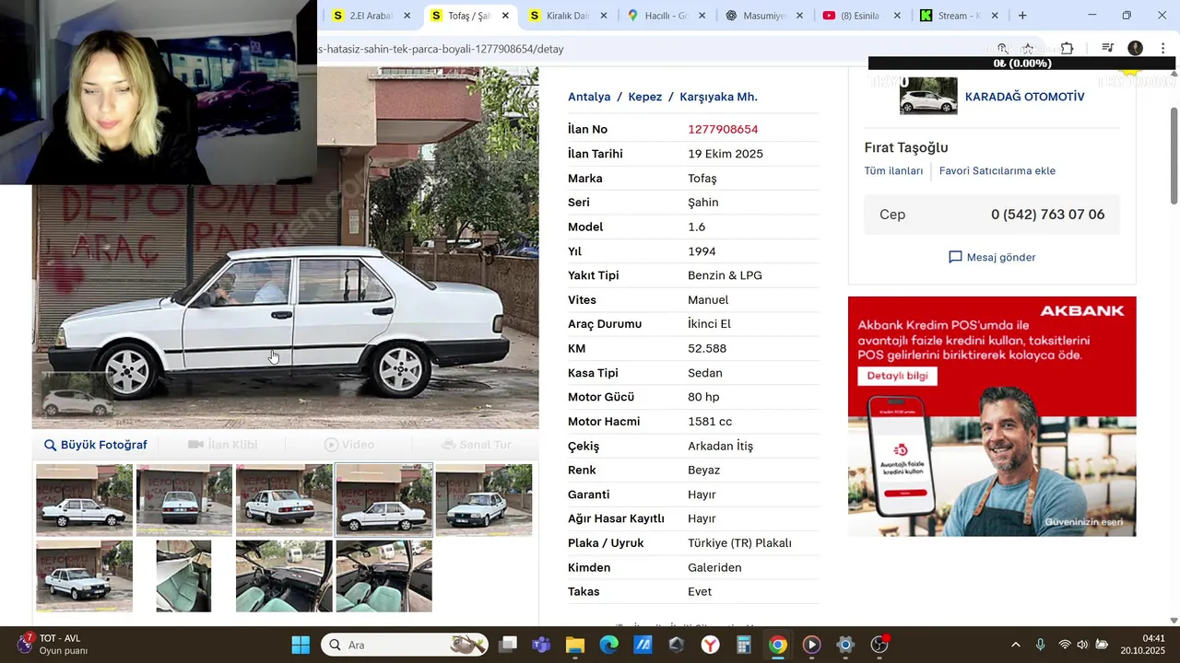Screen dimensions: 1180x663
Task: Select the third thumbnail in the first row
Action: (x=284, y=500)
